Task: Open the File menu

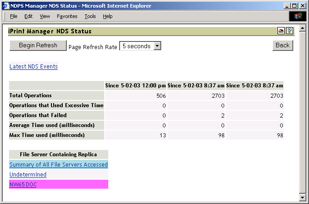Action: (x=14, y=16)
